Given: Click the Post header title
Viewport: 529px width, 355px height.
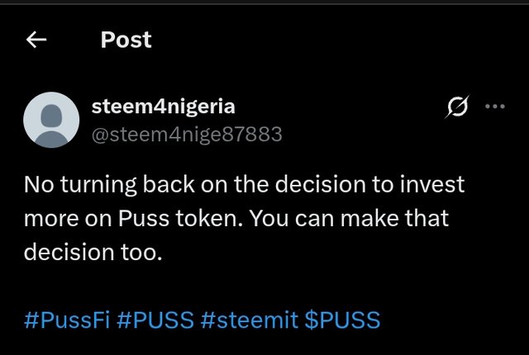Looking at the screenshot, I should point(126,40).
